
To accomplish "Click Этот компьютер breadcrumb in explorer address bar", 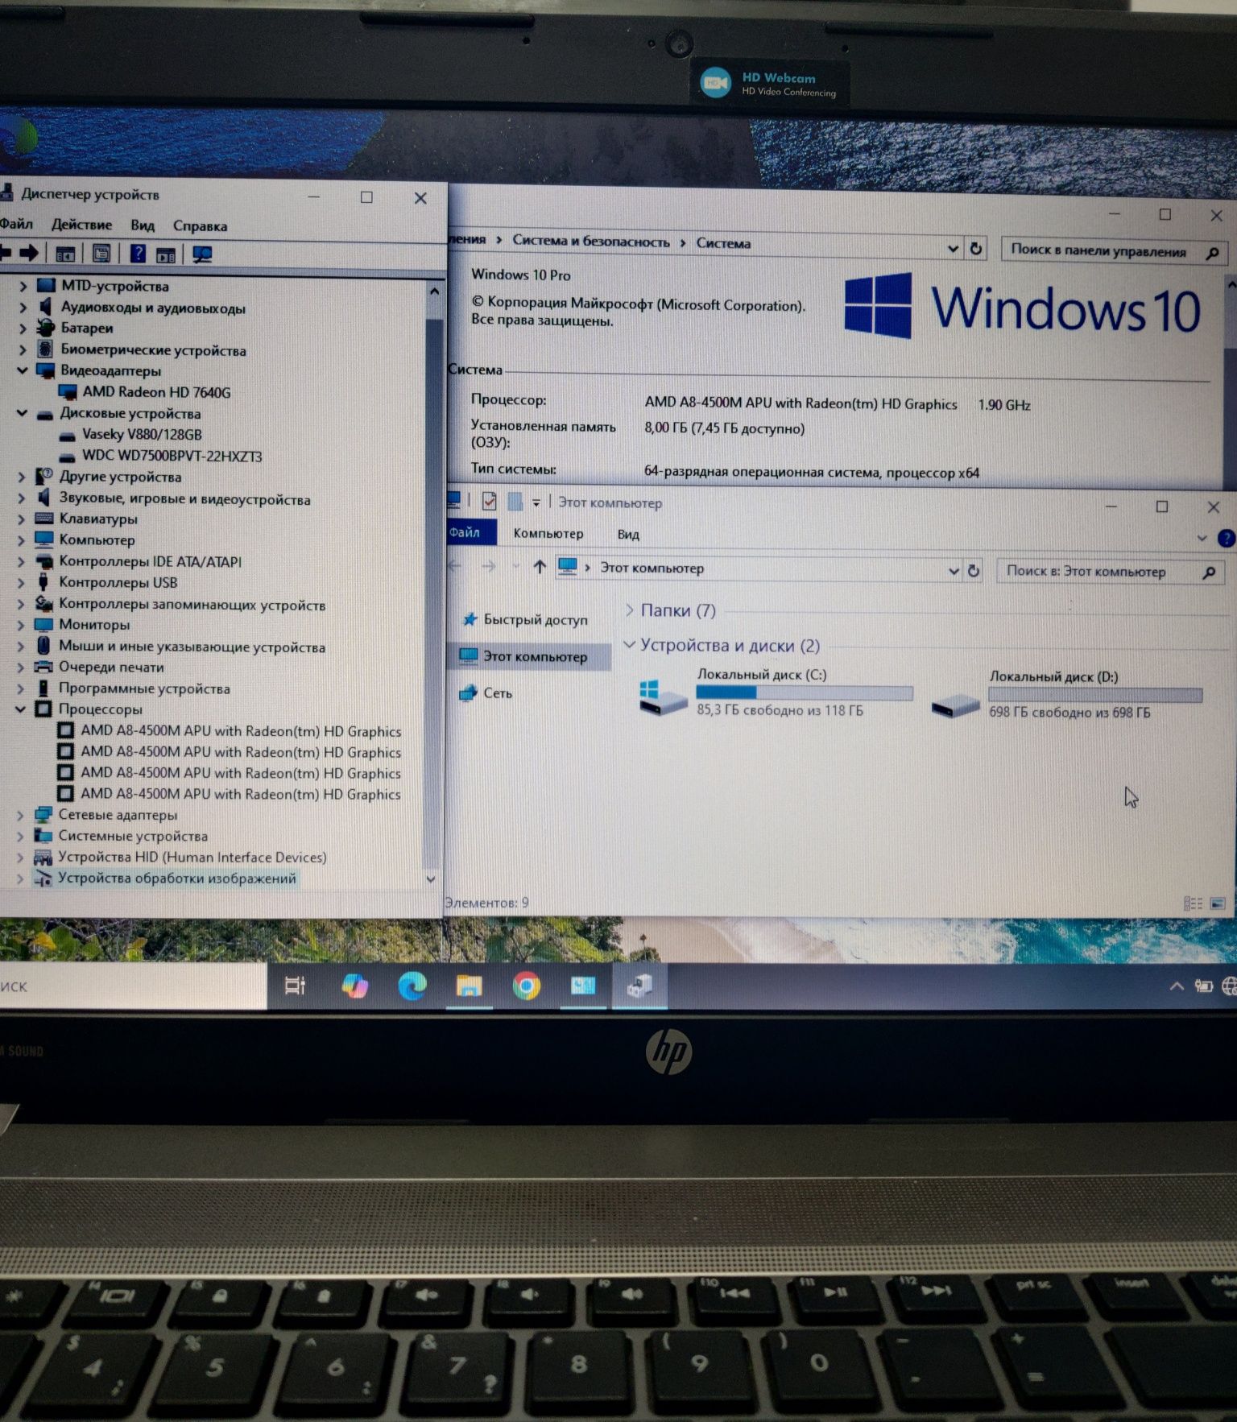I will point(652,568).
